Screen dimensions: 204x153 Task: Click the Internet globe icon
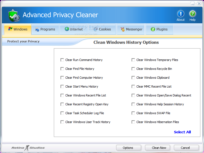pos(67,29)
